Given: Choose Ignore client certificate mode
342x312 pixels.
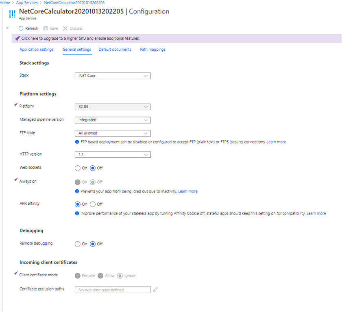Looking at the screenshot, I should click(x=120, y=276).
